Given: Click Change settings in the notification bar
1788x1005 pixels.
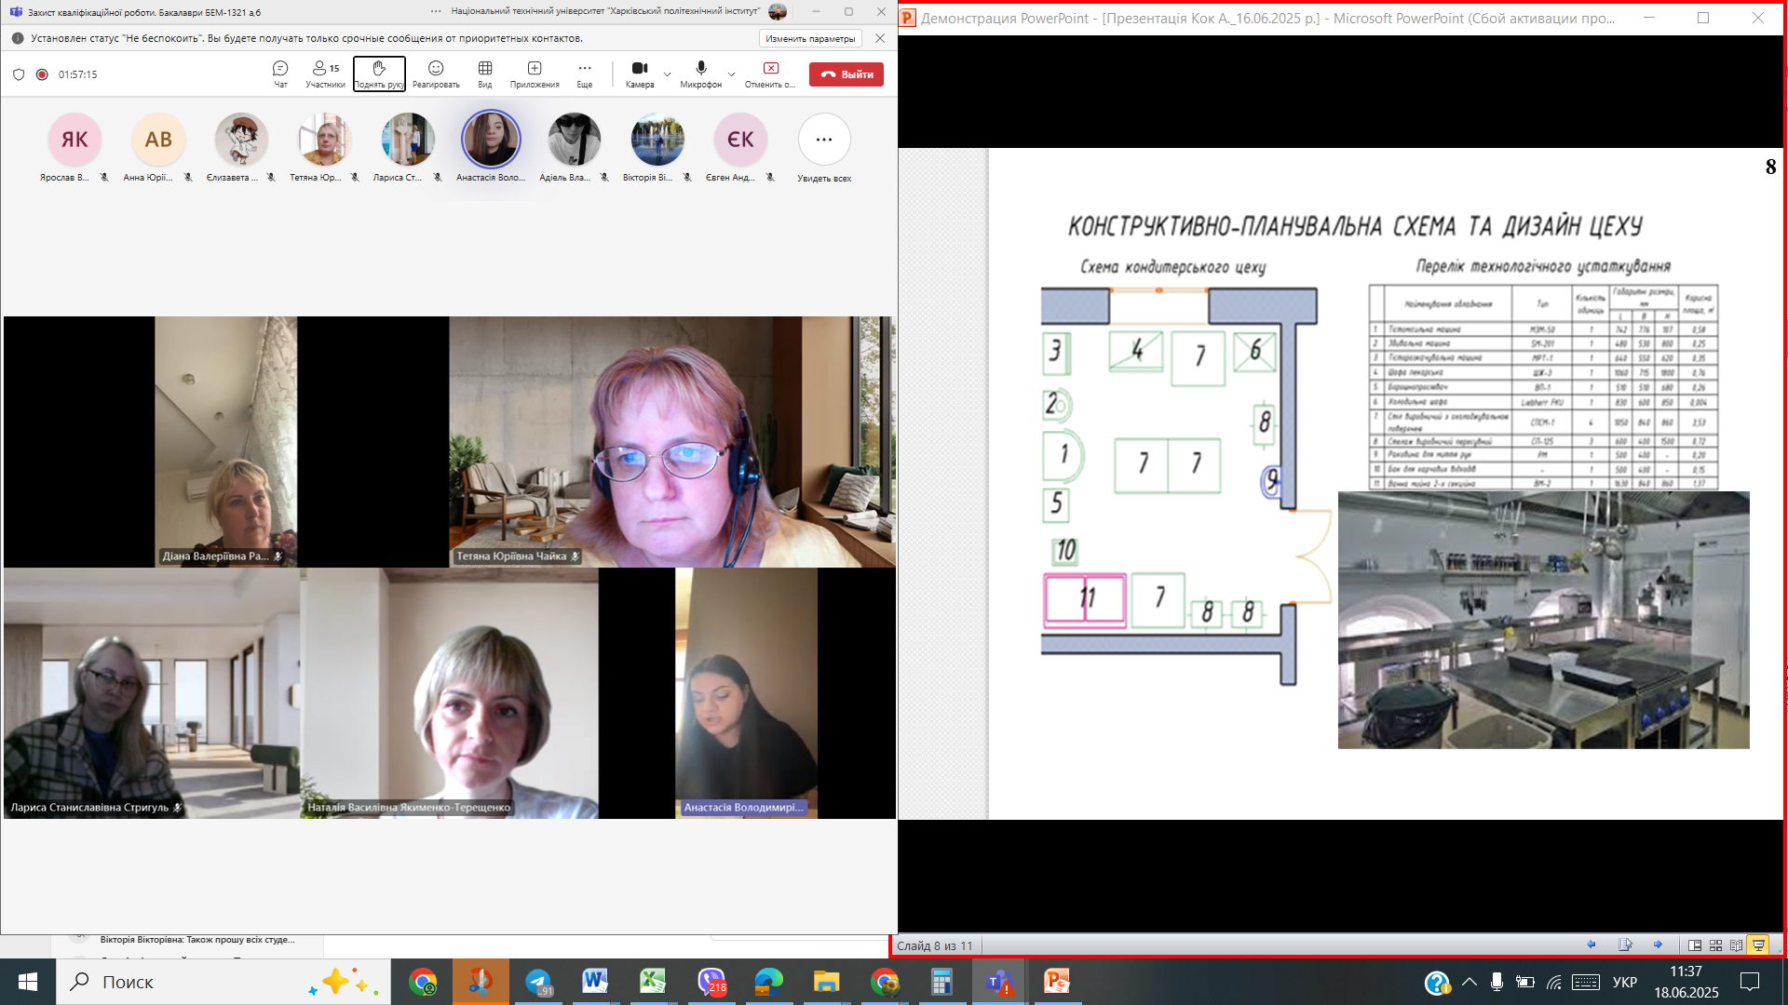Looking at the screenshot, I should coord(810,39).
